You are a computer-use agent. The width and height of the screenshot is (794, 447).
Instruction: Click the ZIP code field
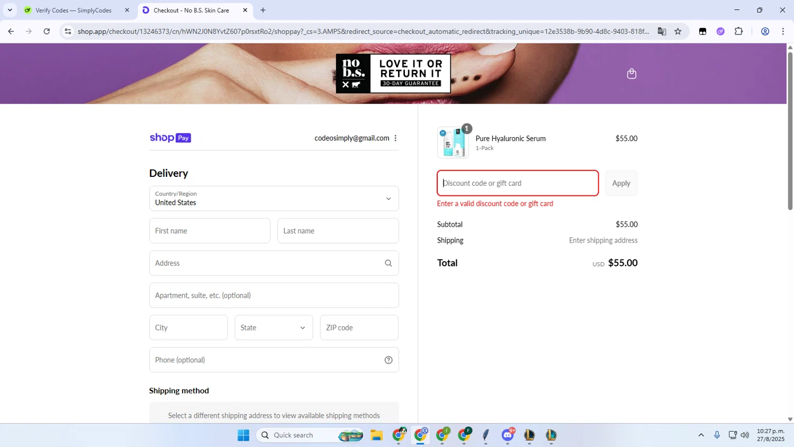tap(359, 328)
